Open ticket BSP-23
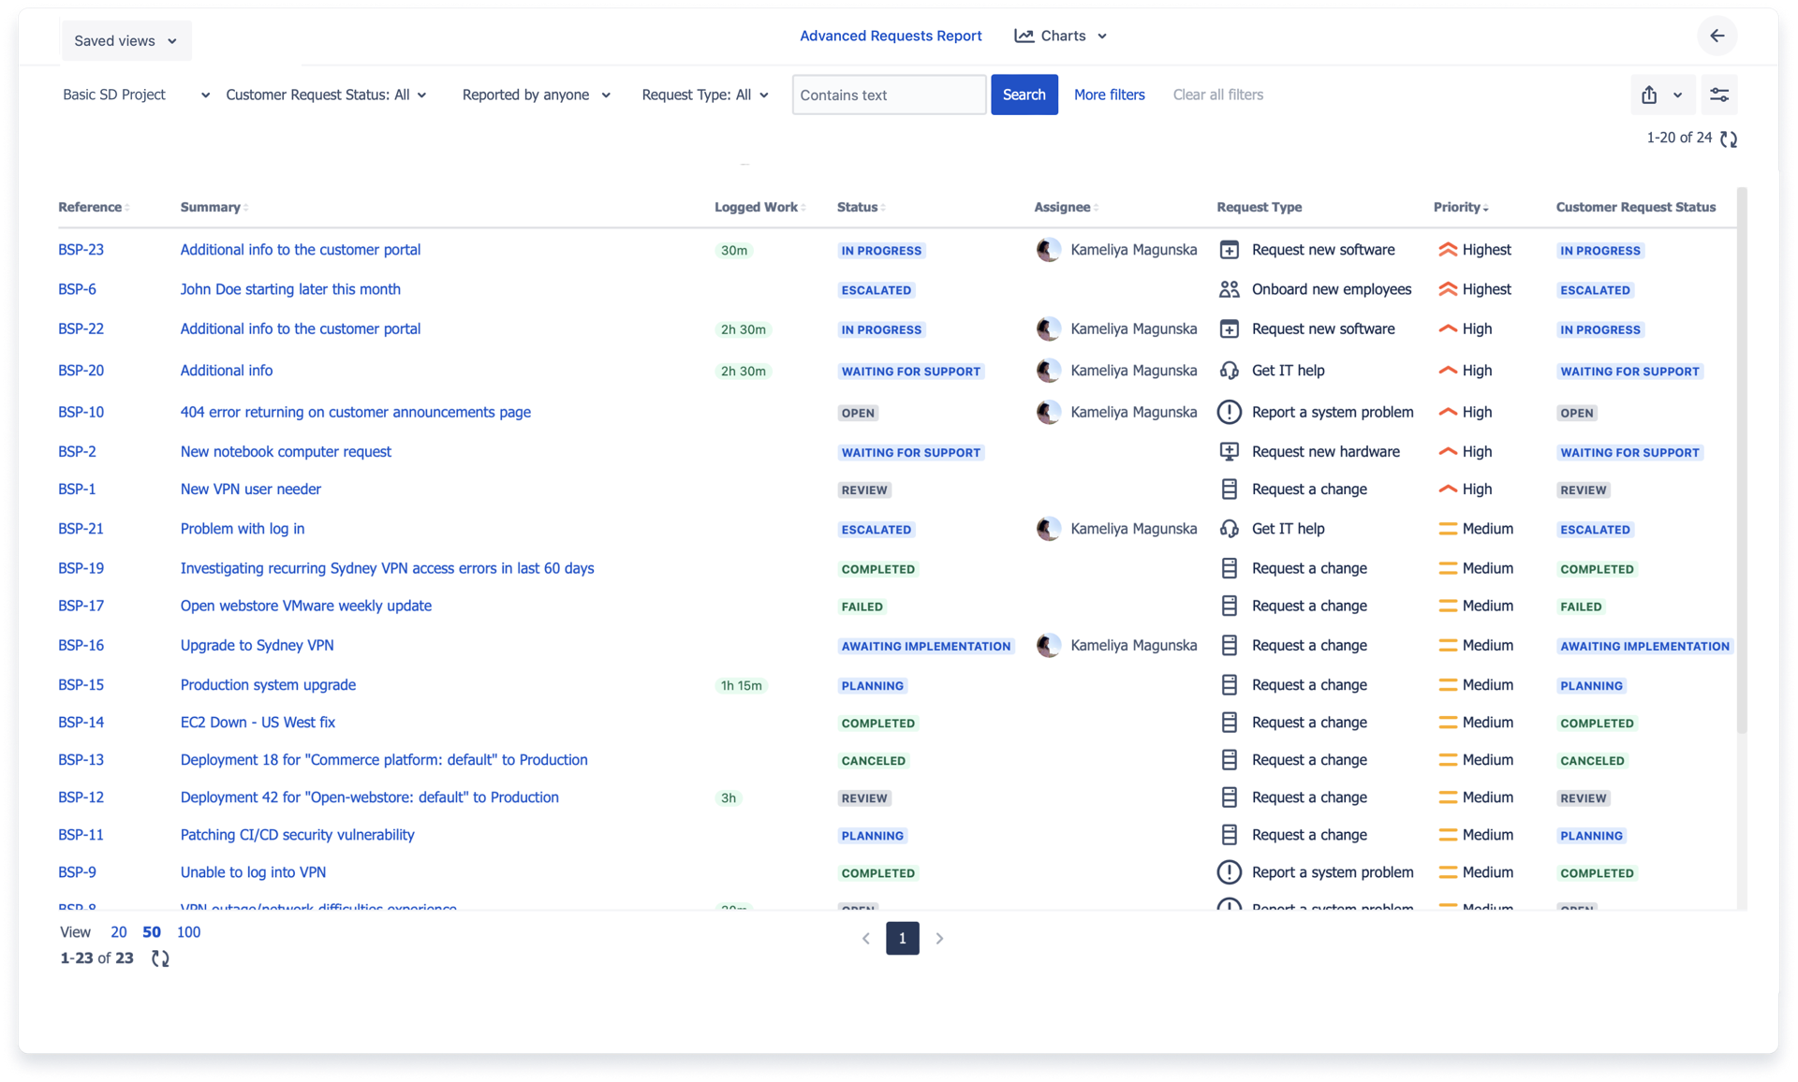This screenshot has height=1082, width=1798. point(81,250)
